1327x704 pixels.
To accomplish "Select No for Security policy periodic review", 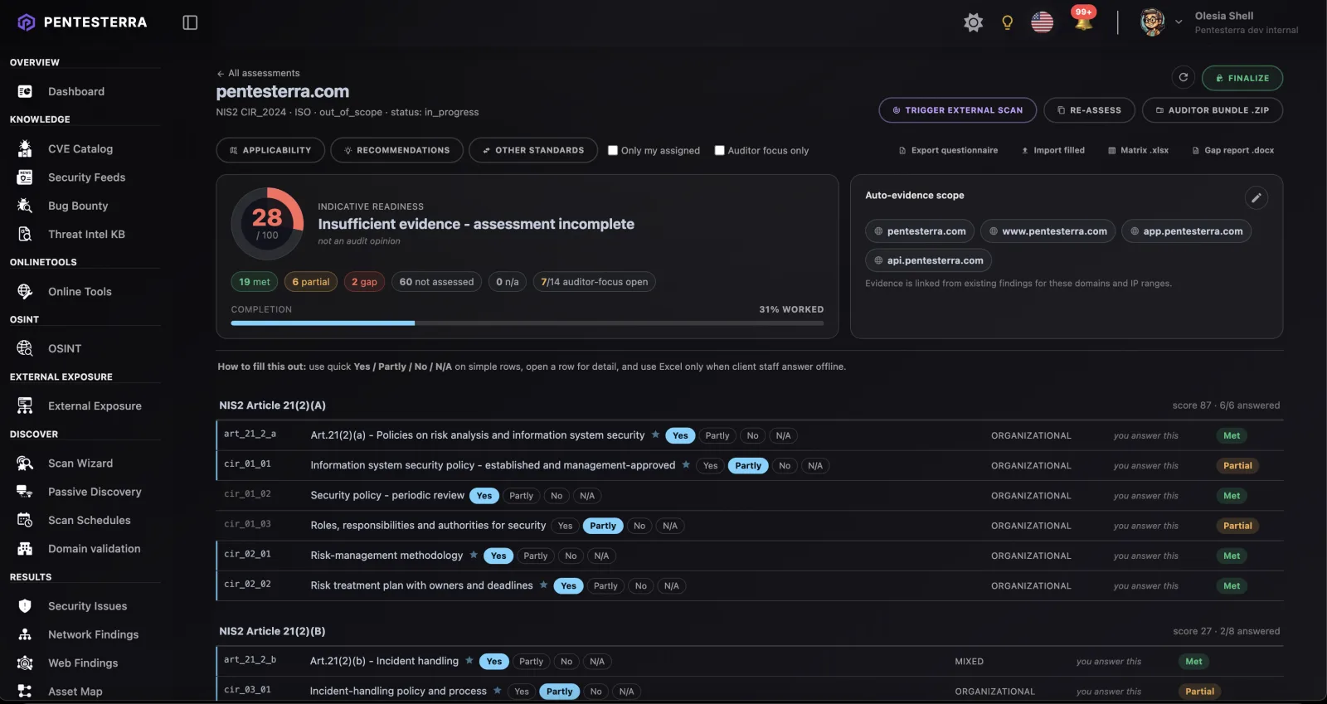I will pyautogui.click(x=557, y=496).
